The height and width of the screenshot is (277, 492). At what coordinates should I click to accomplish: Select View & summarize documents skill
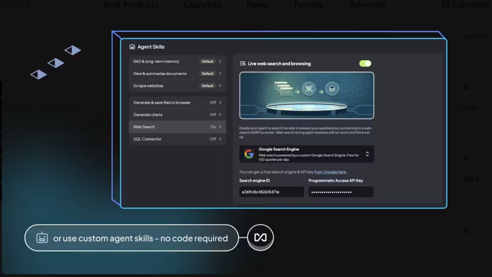click(177, 73)
